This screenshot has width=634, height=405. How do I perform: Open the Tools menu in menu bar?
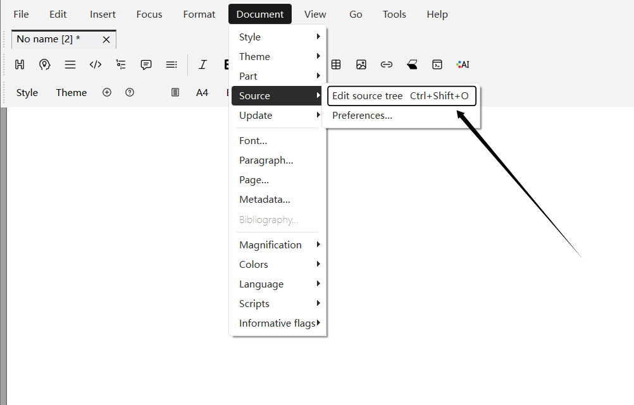(394, 14)
